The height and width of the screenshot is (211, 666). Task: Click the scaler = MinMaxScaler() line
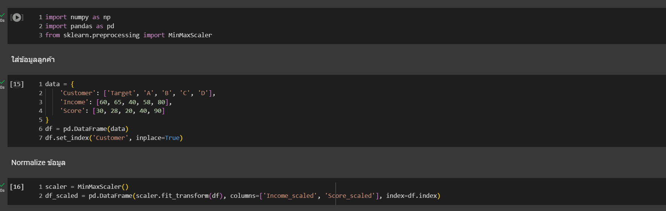coord(87,187)
